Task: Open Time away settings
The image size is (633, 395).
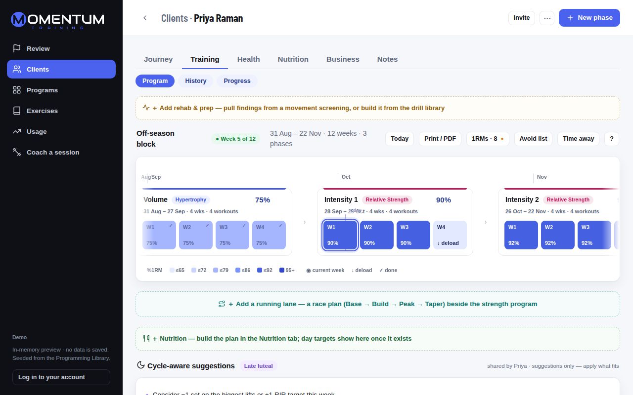Action: click(579, 139)
